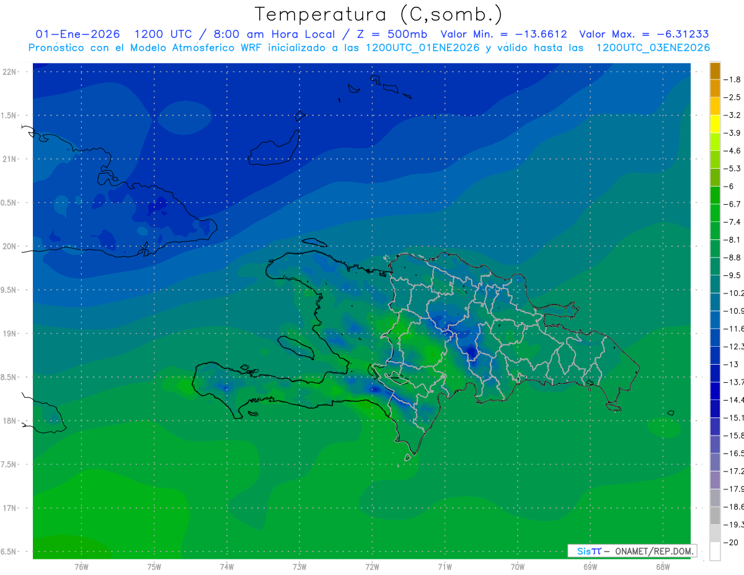
Task: Click the "73W" longitude axis label
Action: point(299,567)
